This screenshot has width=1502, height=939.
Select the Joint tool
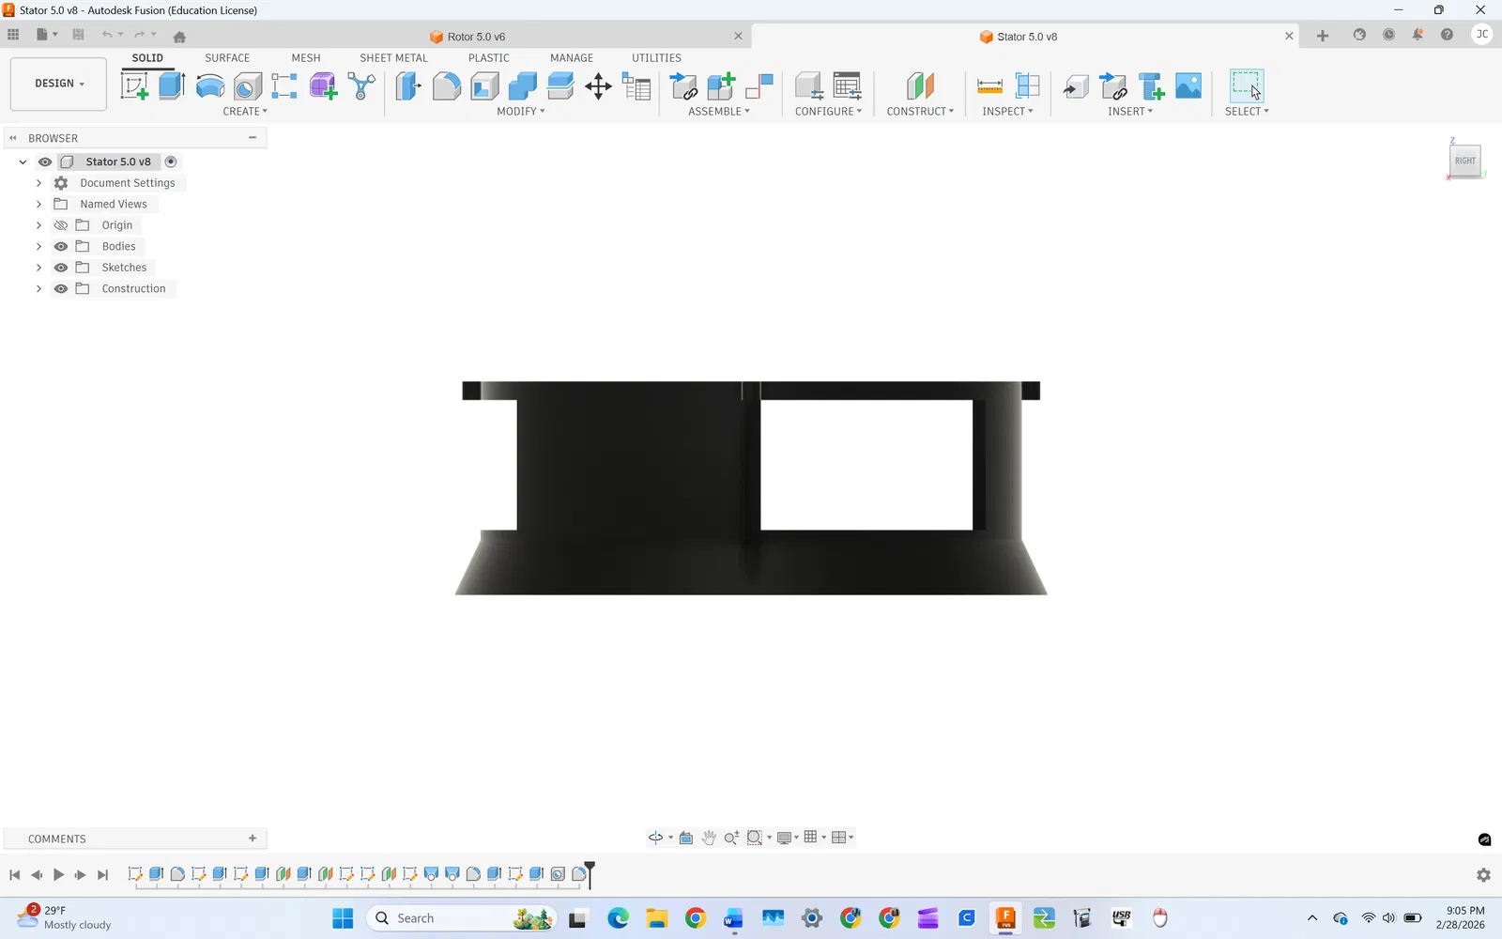(759, 86)
